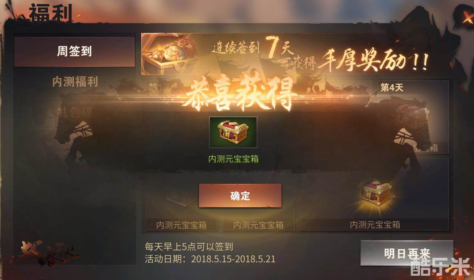The height and width of the screenshot is (280, 474).
Task: Click the 丰厚奖励 banner text
Action: click(x=373, y=60)
